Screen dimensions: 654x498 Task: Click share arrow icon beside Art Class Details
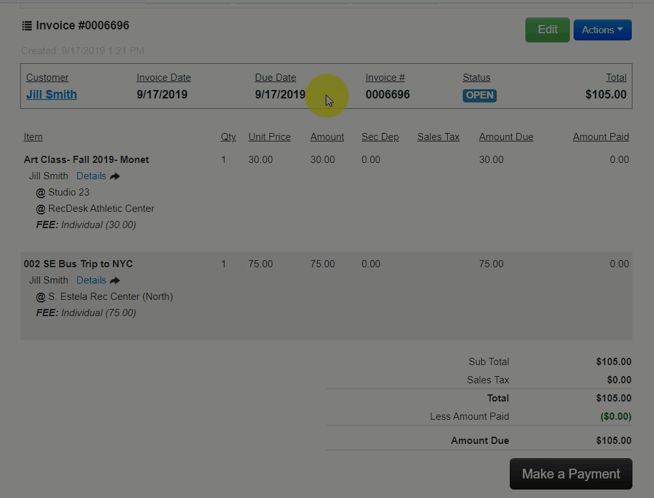115,176
